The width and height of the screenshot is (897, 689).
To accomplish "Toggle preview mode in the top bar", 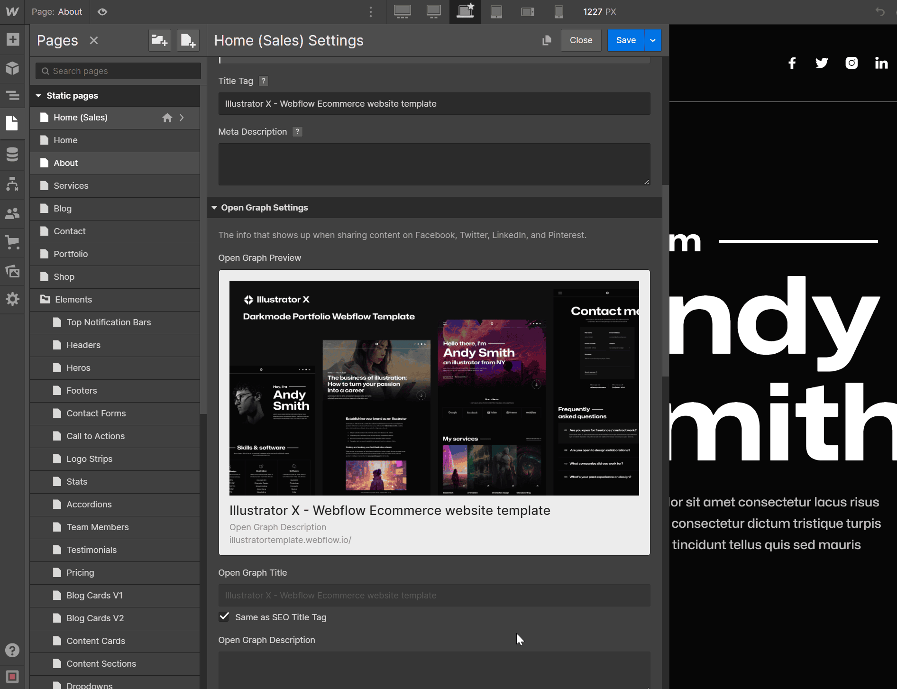I will point(102,11).
